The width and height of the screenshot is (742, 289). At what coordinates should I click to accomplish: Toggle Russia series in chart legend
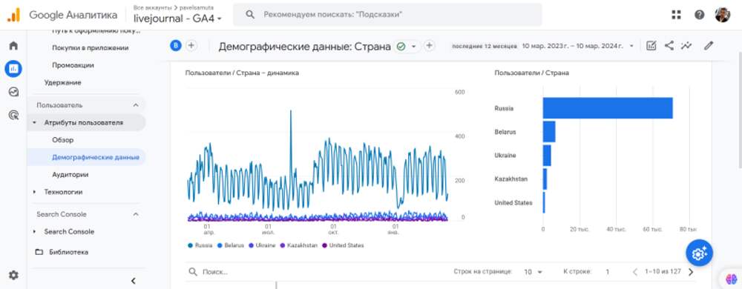tap(200, 245)
